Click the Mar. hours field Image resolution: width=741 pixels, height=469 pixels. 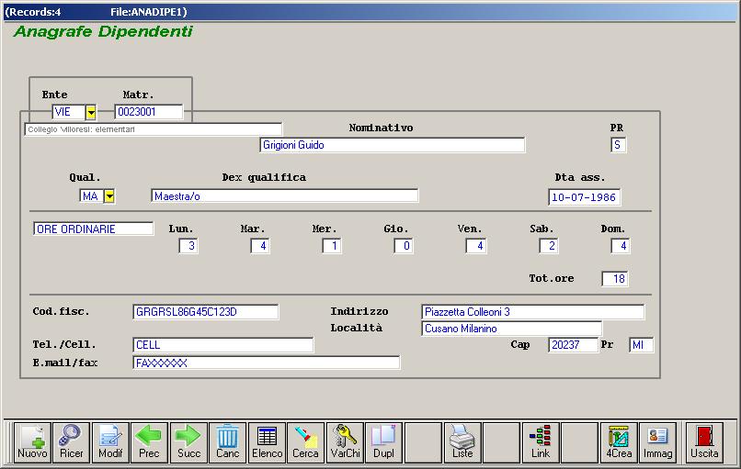tap(260, 246)
